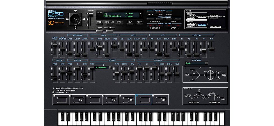
Task: Toggle Partial On-Off Upper 1
Action: (x=169, y=25)
